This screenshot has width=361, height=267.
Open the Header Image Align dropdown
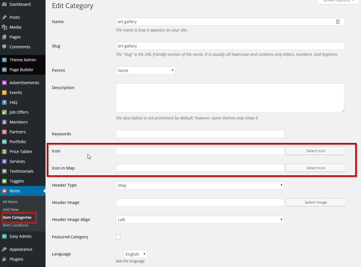[x=200, y=220]
